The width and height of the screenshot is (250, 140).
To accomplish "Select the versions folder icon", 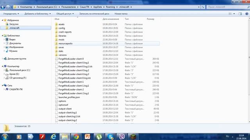I will [x=56, y=55].
